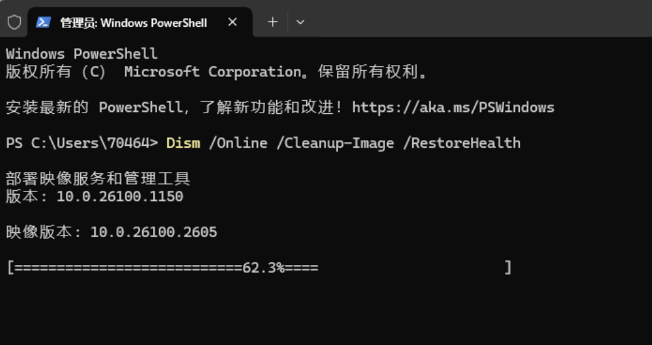Click the progress bar closing bracket

pos(507,268)
